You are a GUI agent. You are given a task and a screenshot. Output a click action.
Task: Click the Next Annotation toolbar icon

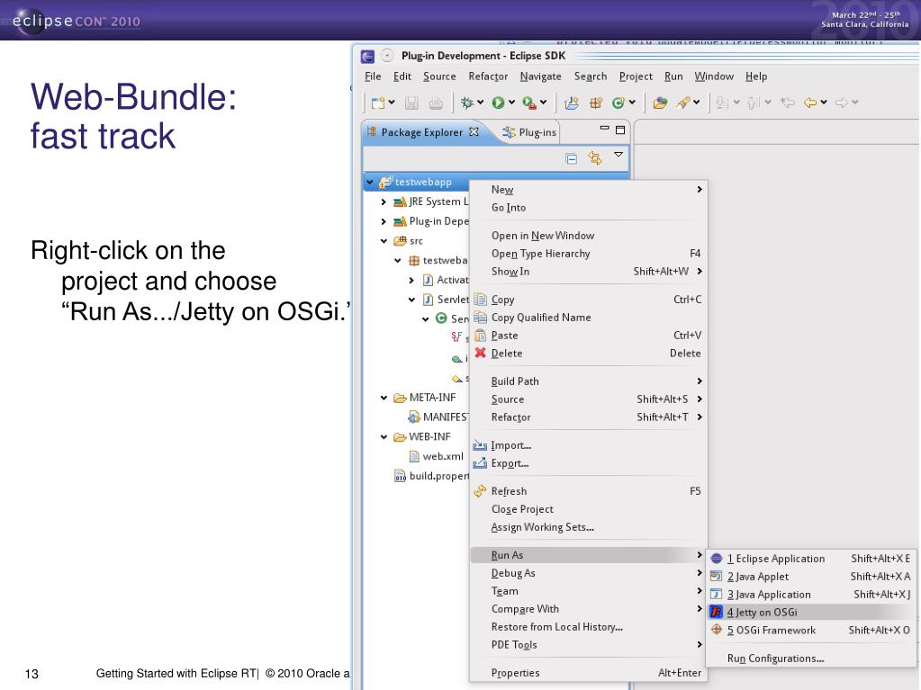pos(722,103)
